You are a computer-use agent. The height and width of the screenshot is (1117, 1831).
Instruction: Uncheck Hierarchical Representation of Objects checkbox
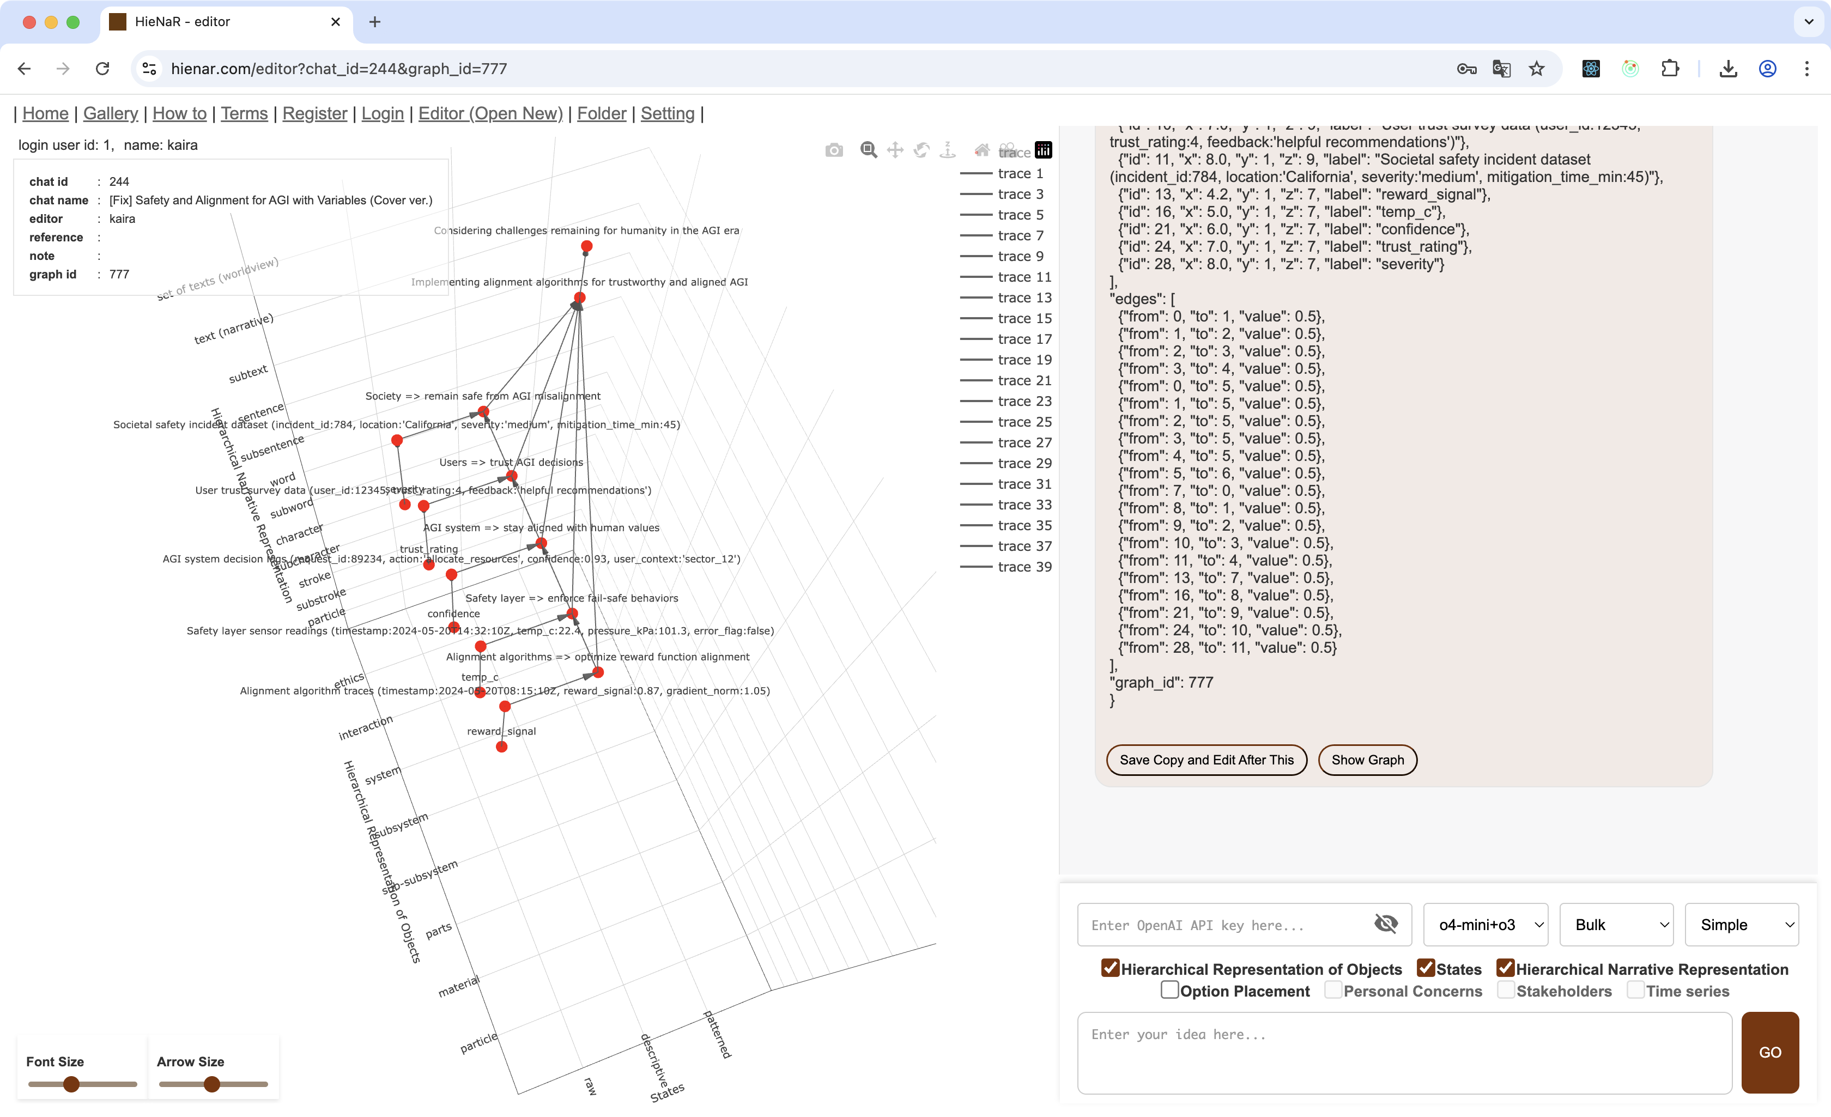pyautogui.click(x=1110, y=968)
